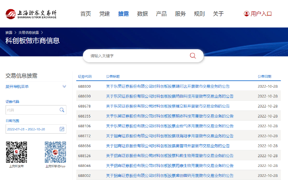Viewport: 288px width, 180px height.
Task: Click the 上交所发布 QR code
Action: (16, 152)
